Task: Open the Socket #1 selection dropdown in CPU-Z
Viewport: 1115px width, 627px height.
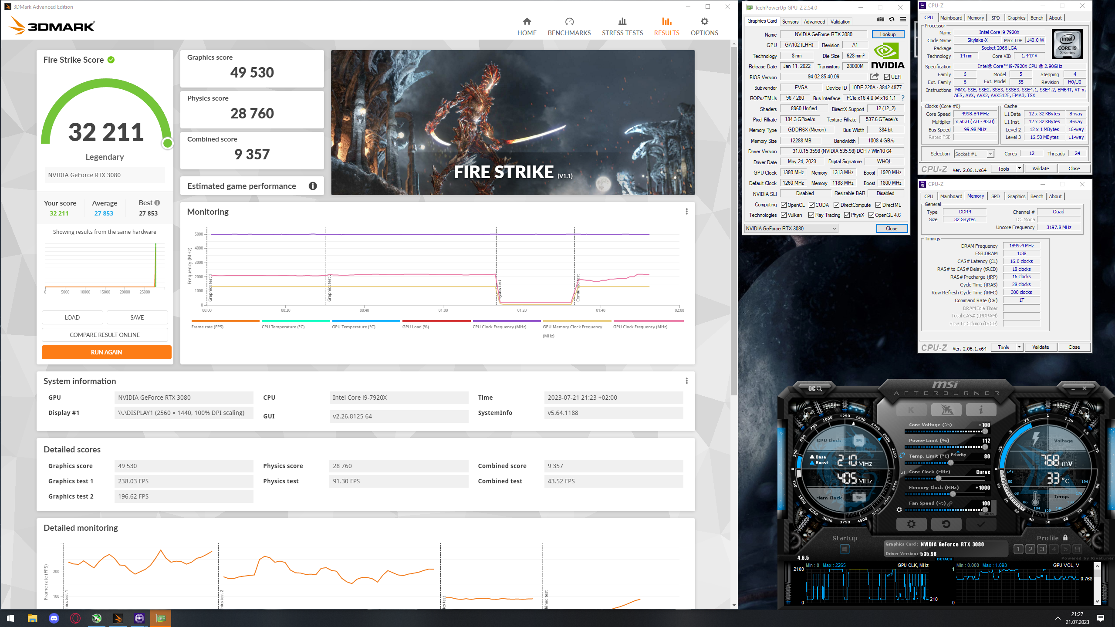Action: 974,154
